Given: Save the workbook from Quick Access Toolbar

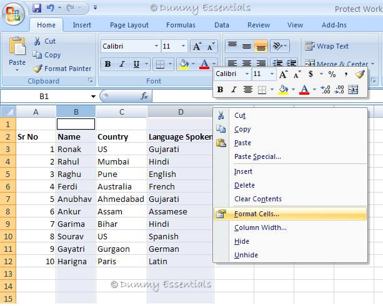Looking at the screenshot, I should (37, 8).
